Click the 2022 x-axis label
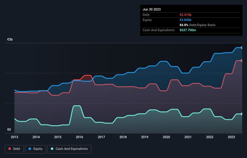247x158 pixels. click(210, 137)
